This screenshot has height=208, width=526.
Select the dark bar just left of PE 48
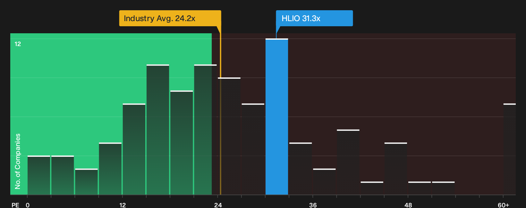coord(396,169)
